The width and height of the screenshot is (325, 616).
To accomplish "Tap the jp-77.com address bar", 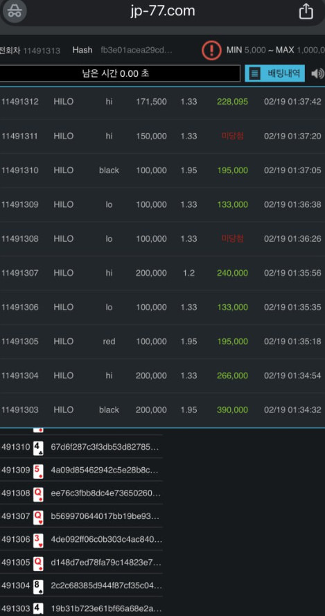I will coord(162,11).
